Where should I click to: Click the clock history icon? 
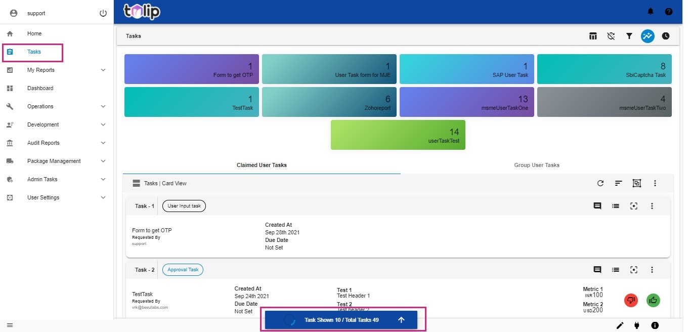click(666, 36)
